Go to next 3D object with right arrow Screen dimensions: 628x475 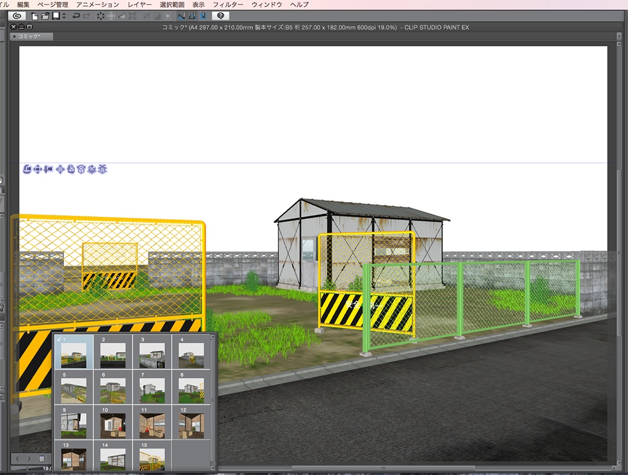tap(30, 459)
